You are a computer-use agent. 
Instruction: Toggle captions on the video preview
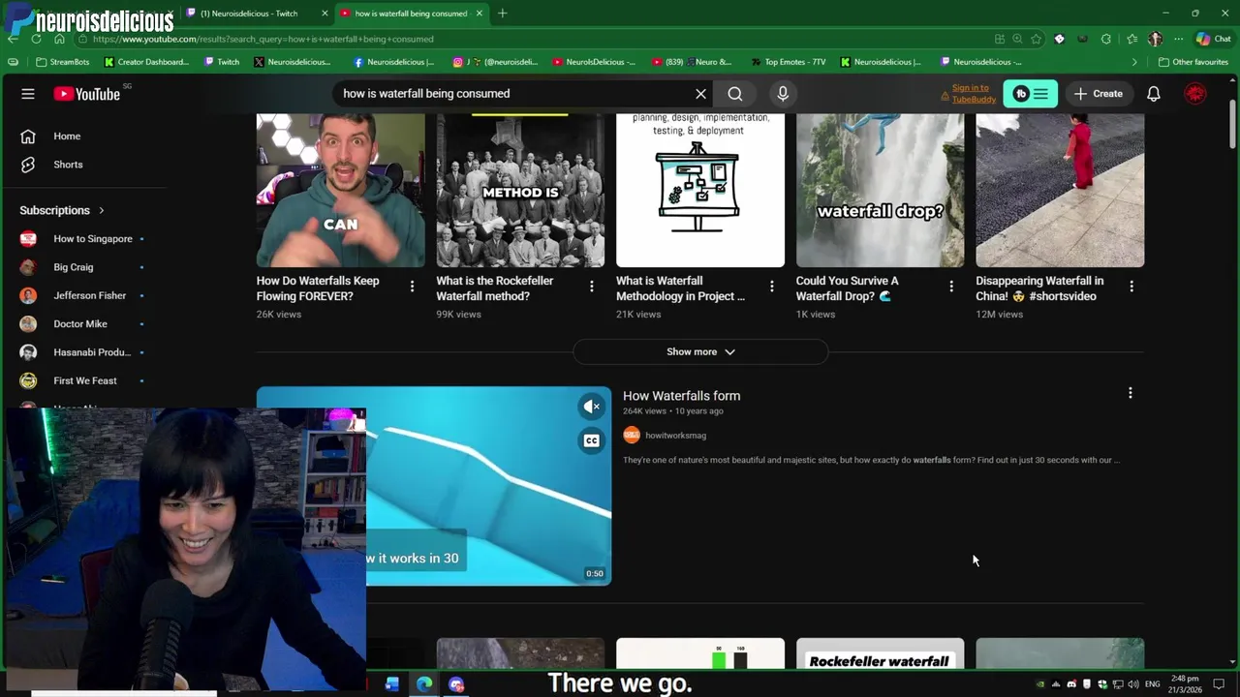coord(591,441)
